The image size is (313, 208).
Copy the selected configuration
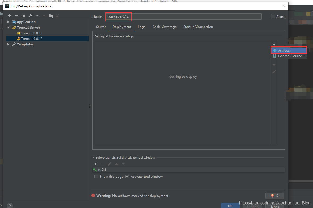[23, 16]
